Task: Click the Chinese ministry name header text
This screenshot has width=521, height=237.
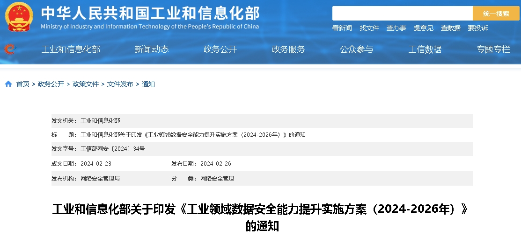Action: point(150,13)
